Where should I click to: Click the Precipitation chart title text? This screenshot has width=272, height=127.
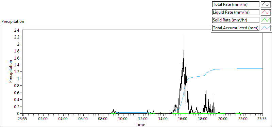[13, 21]
